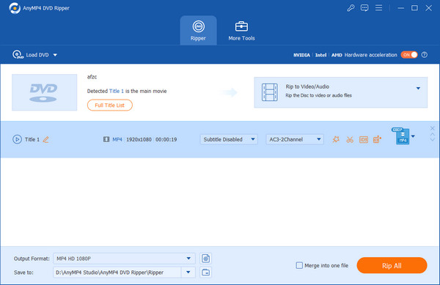This screenshot has width=440, height=285.
Task: Click the film reel Rip to Video icon
Action: coord(270,92)
